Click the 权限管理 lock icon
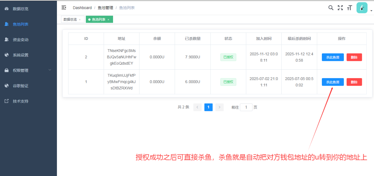 pos(7,70)
